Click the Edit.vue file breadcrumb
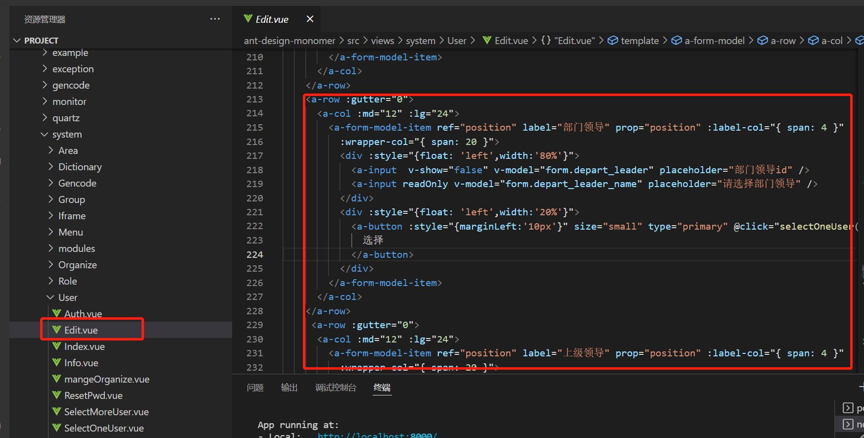 511,41
